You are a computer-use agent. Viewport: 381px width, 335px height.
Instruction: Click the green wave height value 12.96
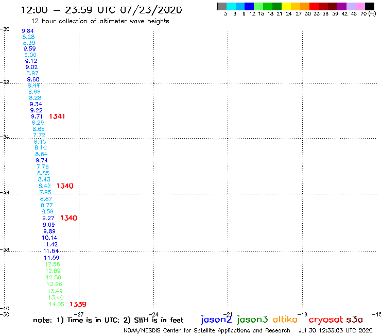click(x=55, y=284)
